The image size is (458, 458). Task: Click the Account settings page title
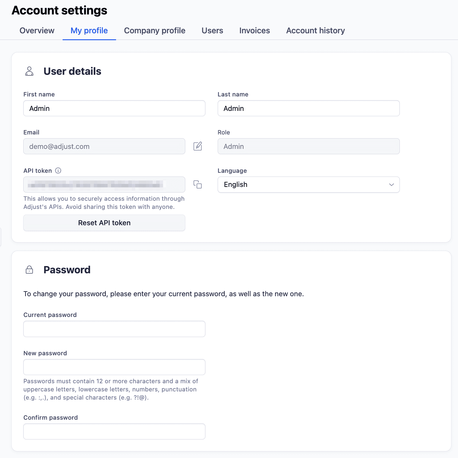pos(59,10)
